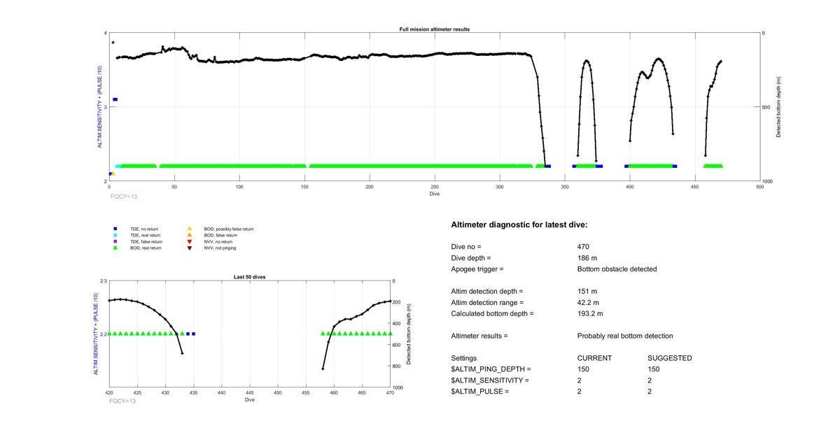
Task: Click the 'Dive no =' label
Action: click(466, 247)
